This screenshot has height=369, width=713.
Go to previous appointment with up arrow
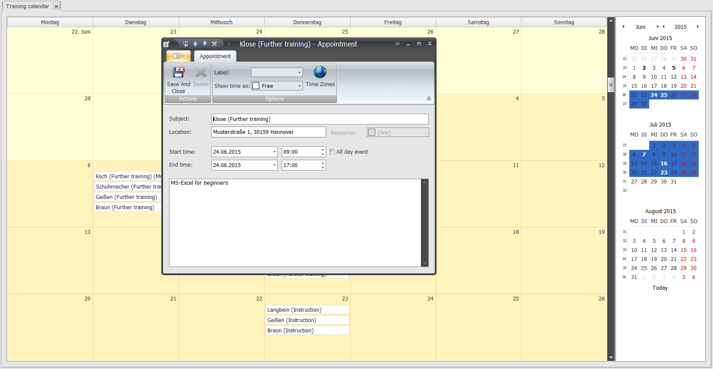coord(195,44)
